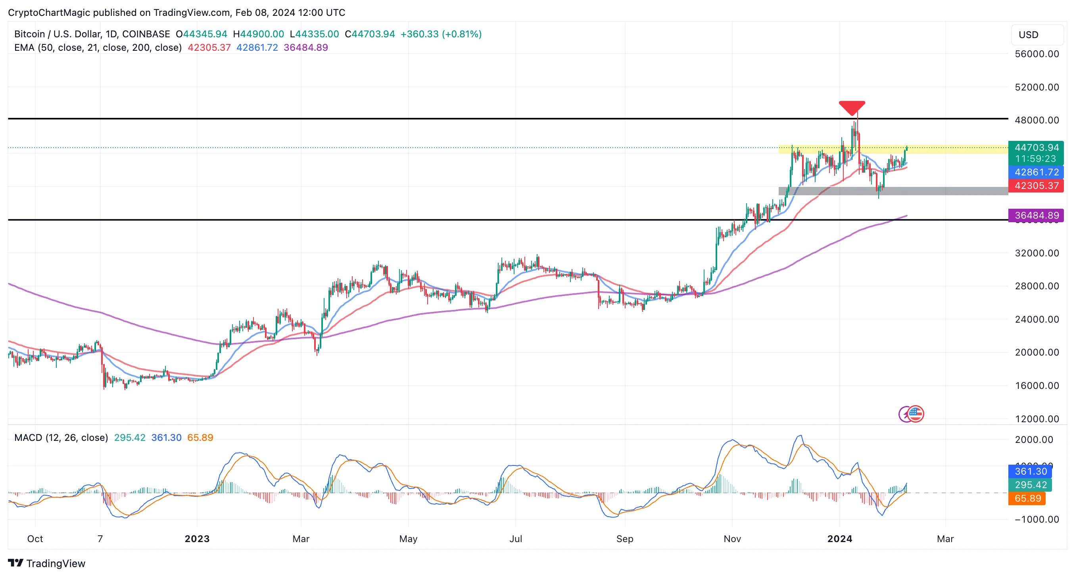Select the EMA indicator legend label
This screenshot has height=577, width=1075.
(x=98, y=47)
